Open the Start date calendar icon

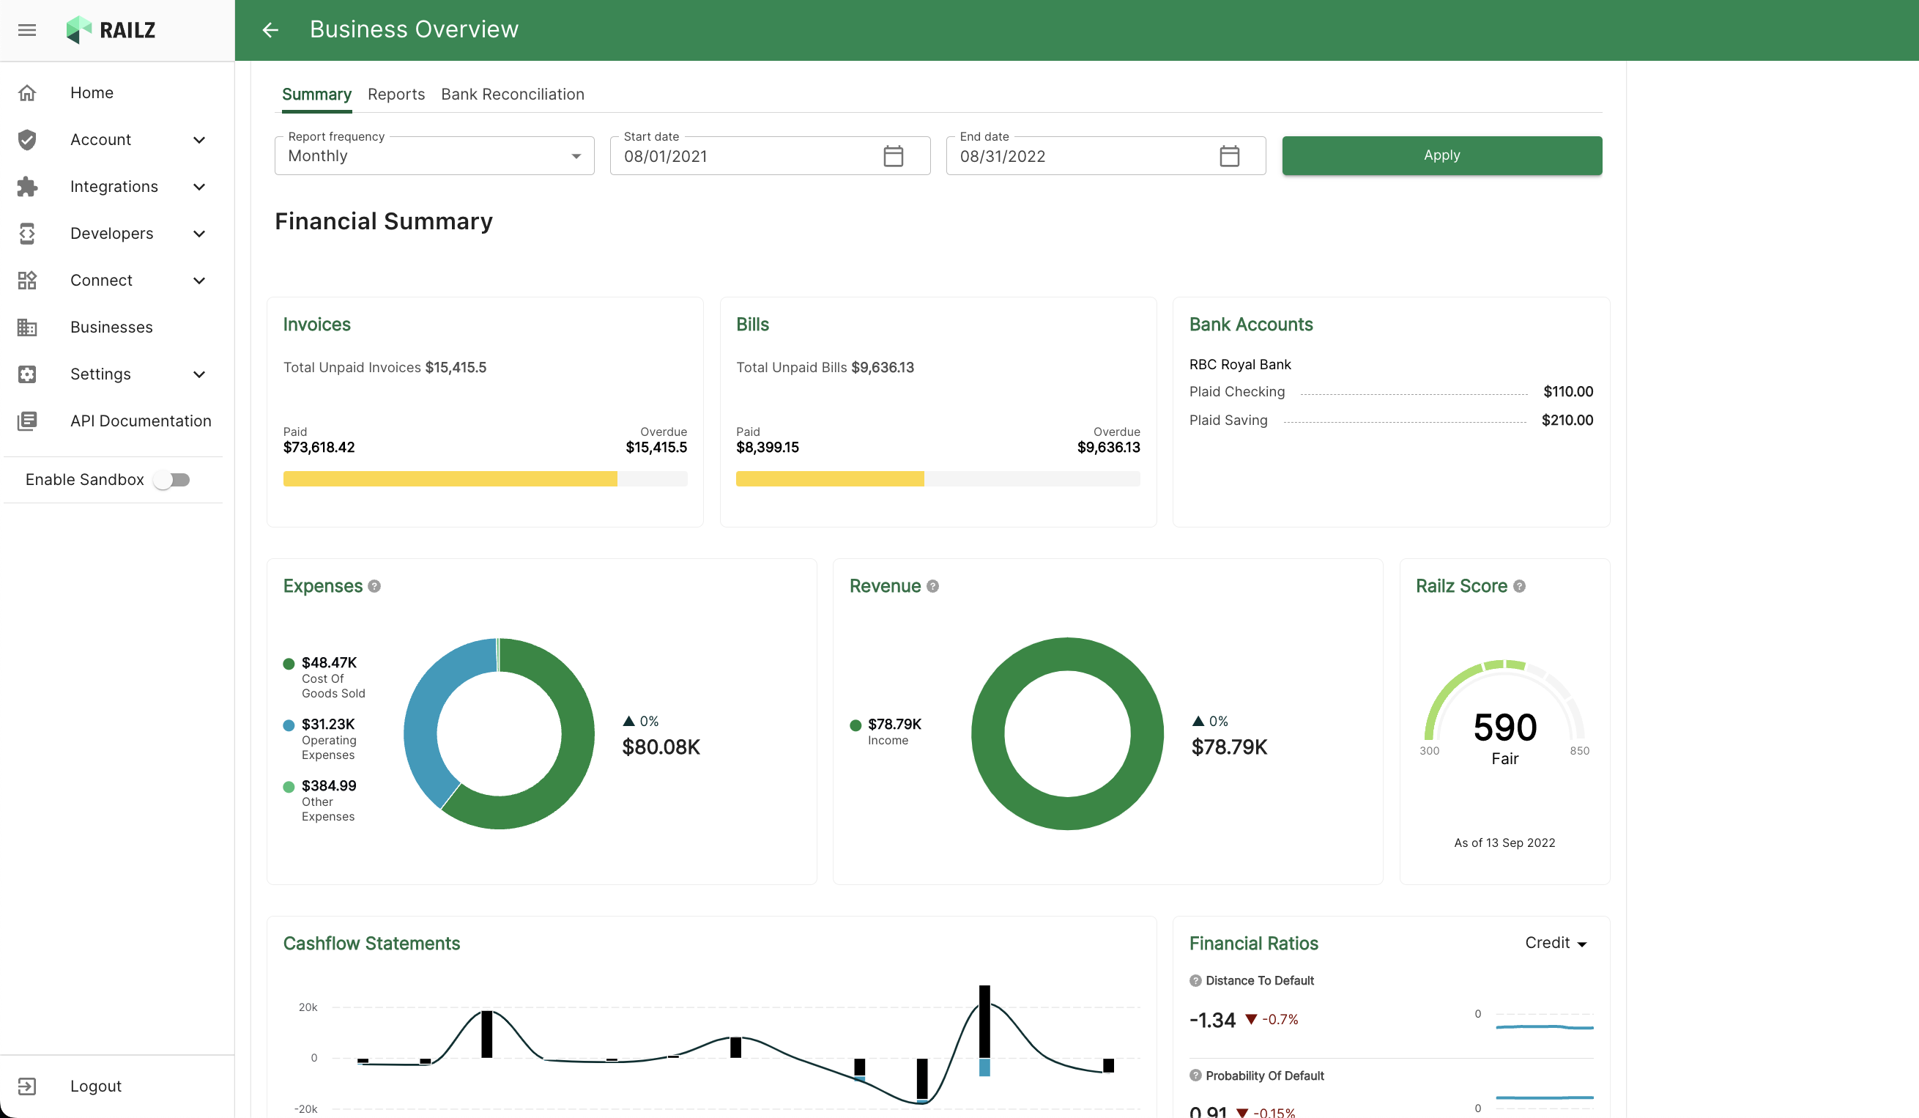[x=893, y=156]
